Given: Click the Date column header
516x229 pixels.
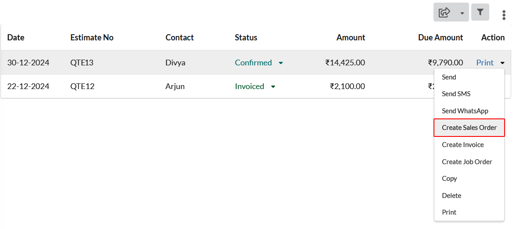Looking at the screenshot, I should click(16, 38).
